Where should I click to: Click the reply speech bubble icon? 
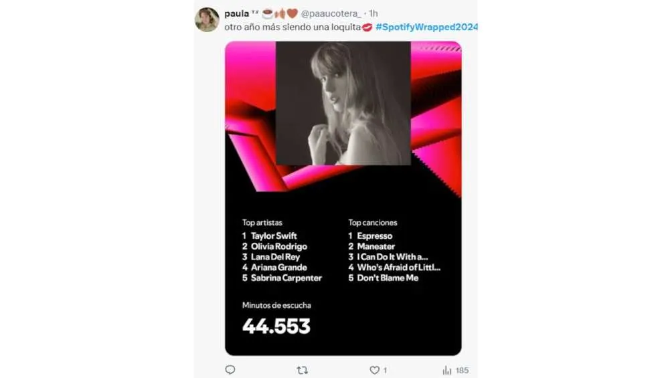[230, 370]
